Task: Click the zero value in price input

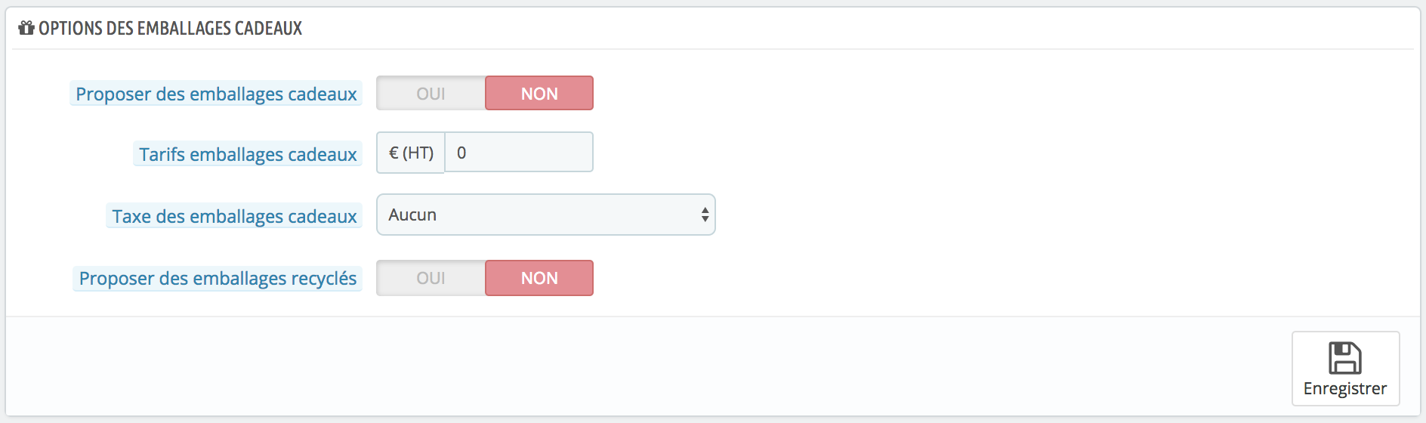Action: click(461, 153)
